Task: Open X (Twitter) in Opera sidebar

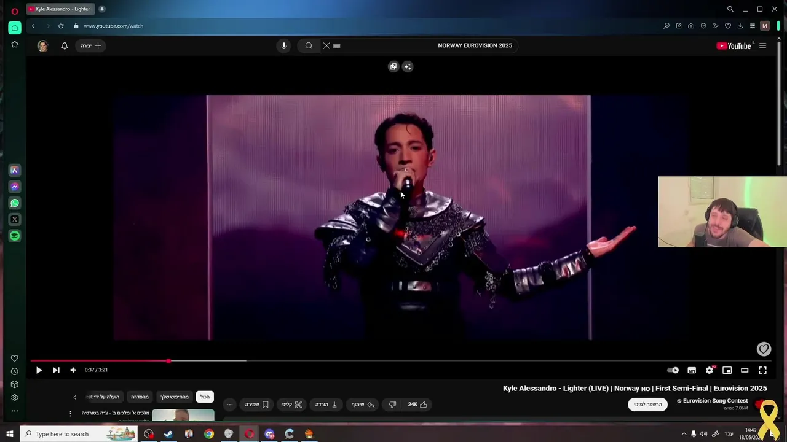Action: pyautogui.click(x=15, y=219)
